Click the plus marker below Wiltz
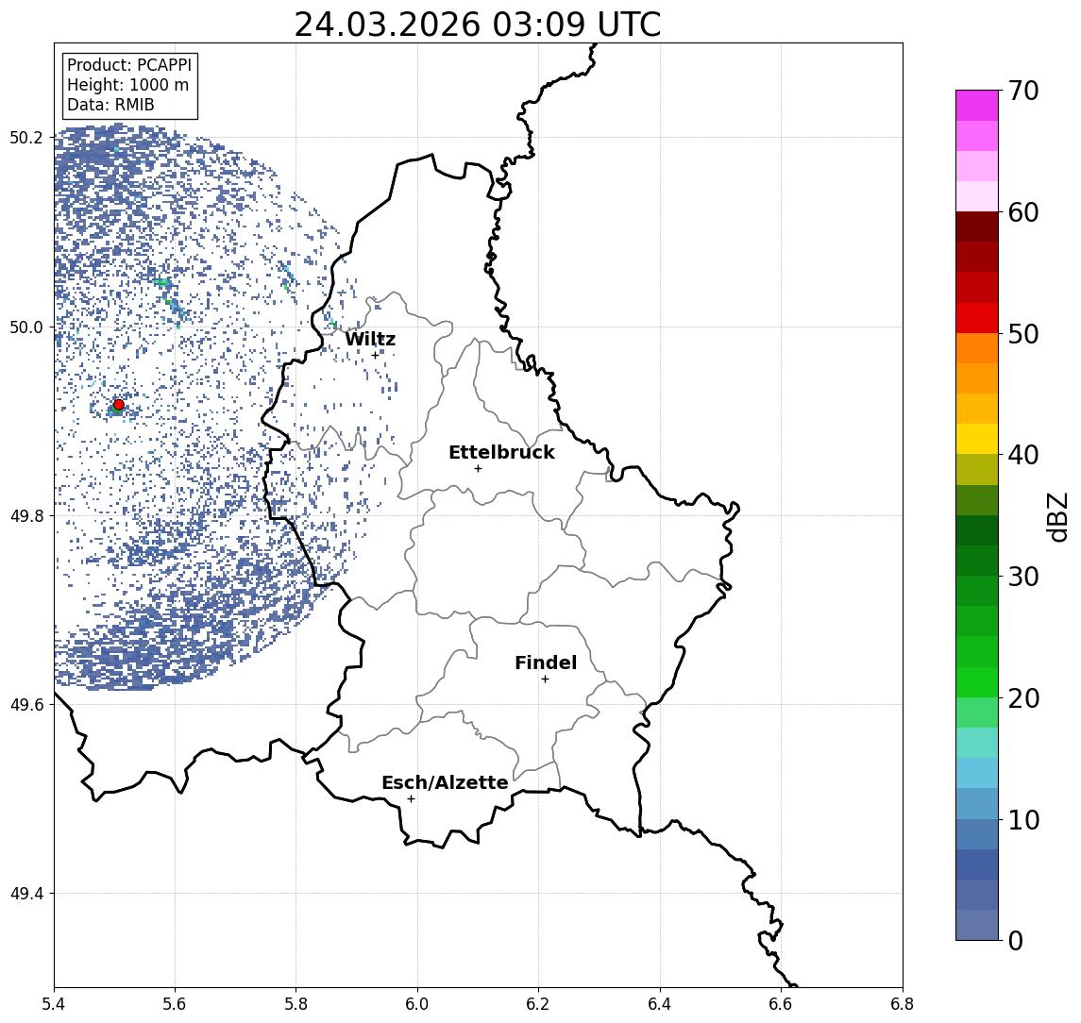 (375, 356)
